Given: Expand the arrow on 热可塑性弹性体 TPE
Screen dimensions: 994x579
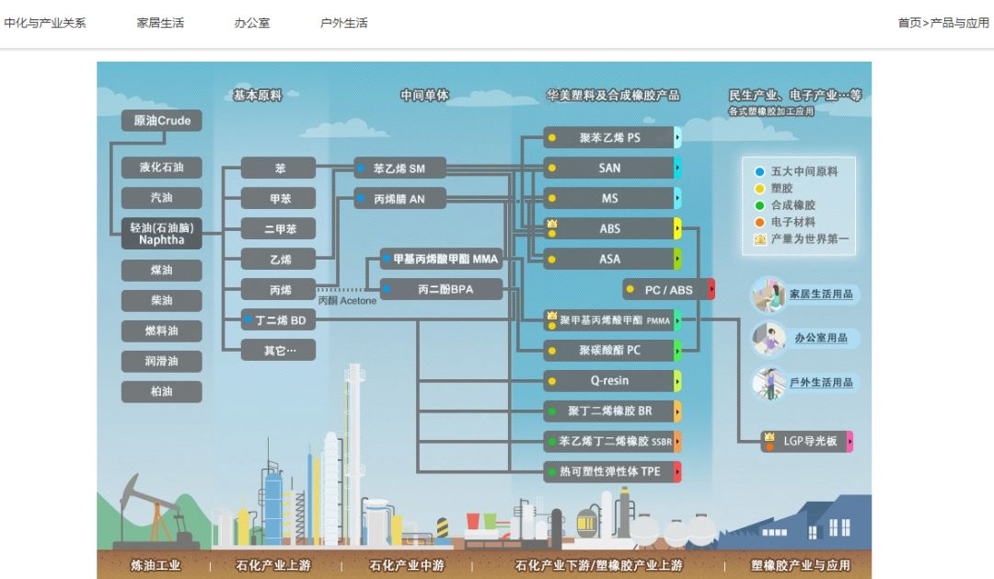Looking at the screenshot, I should 678,471.
